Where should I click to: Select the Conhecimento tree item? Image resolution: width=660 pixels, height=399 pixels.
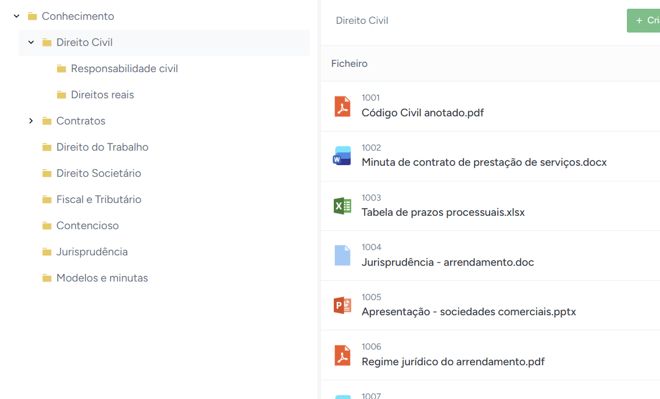pyautogui.click(x=78, y=16)
